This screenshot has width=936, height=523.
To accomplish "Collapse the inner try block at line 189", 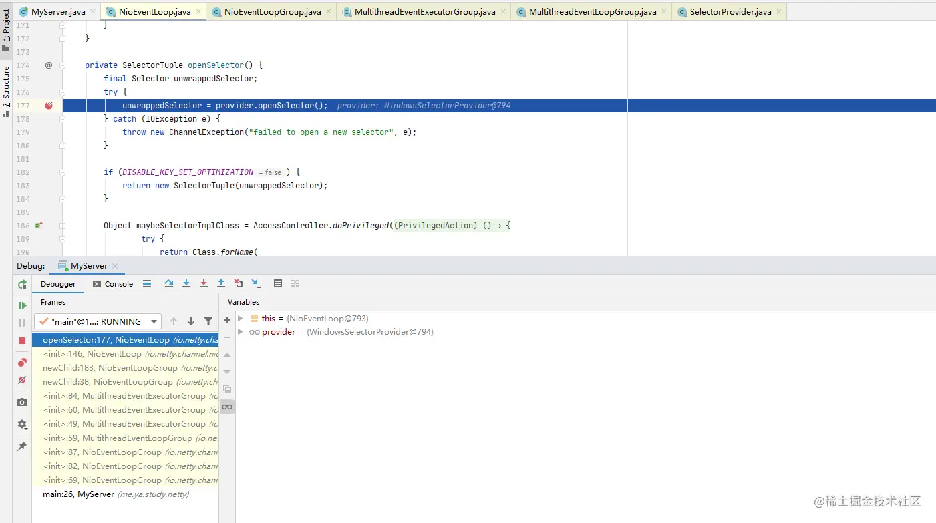I will [62, 239].
